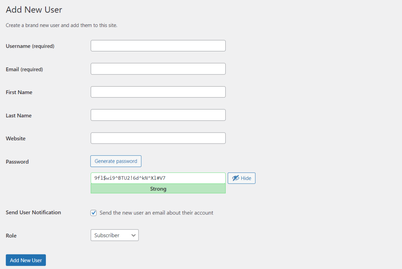Select the Username input field
This screenshot has height=269, width=402.
coord(158,45)
